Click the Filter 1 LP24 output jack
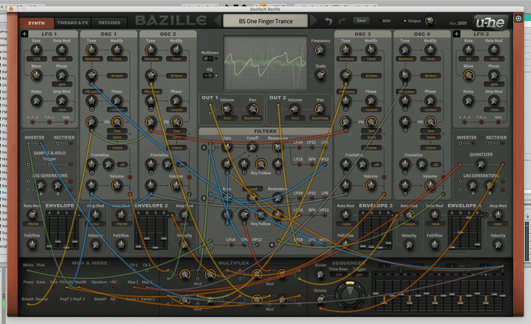This screenshot has width=531, height=324. (x=299, y=148)
